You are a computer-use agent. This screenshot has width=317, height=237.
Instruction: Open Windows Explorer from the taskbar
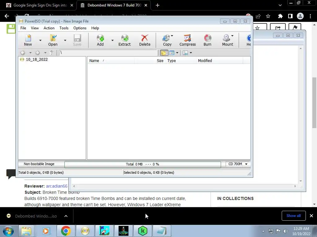point(27,231)
